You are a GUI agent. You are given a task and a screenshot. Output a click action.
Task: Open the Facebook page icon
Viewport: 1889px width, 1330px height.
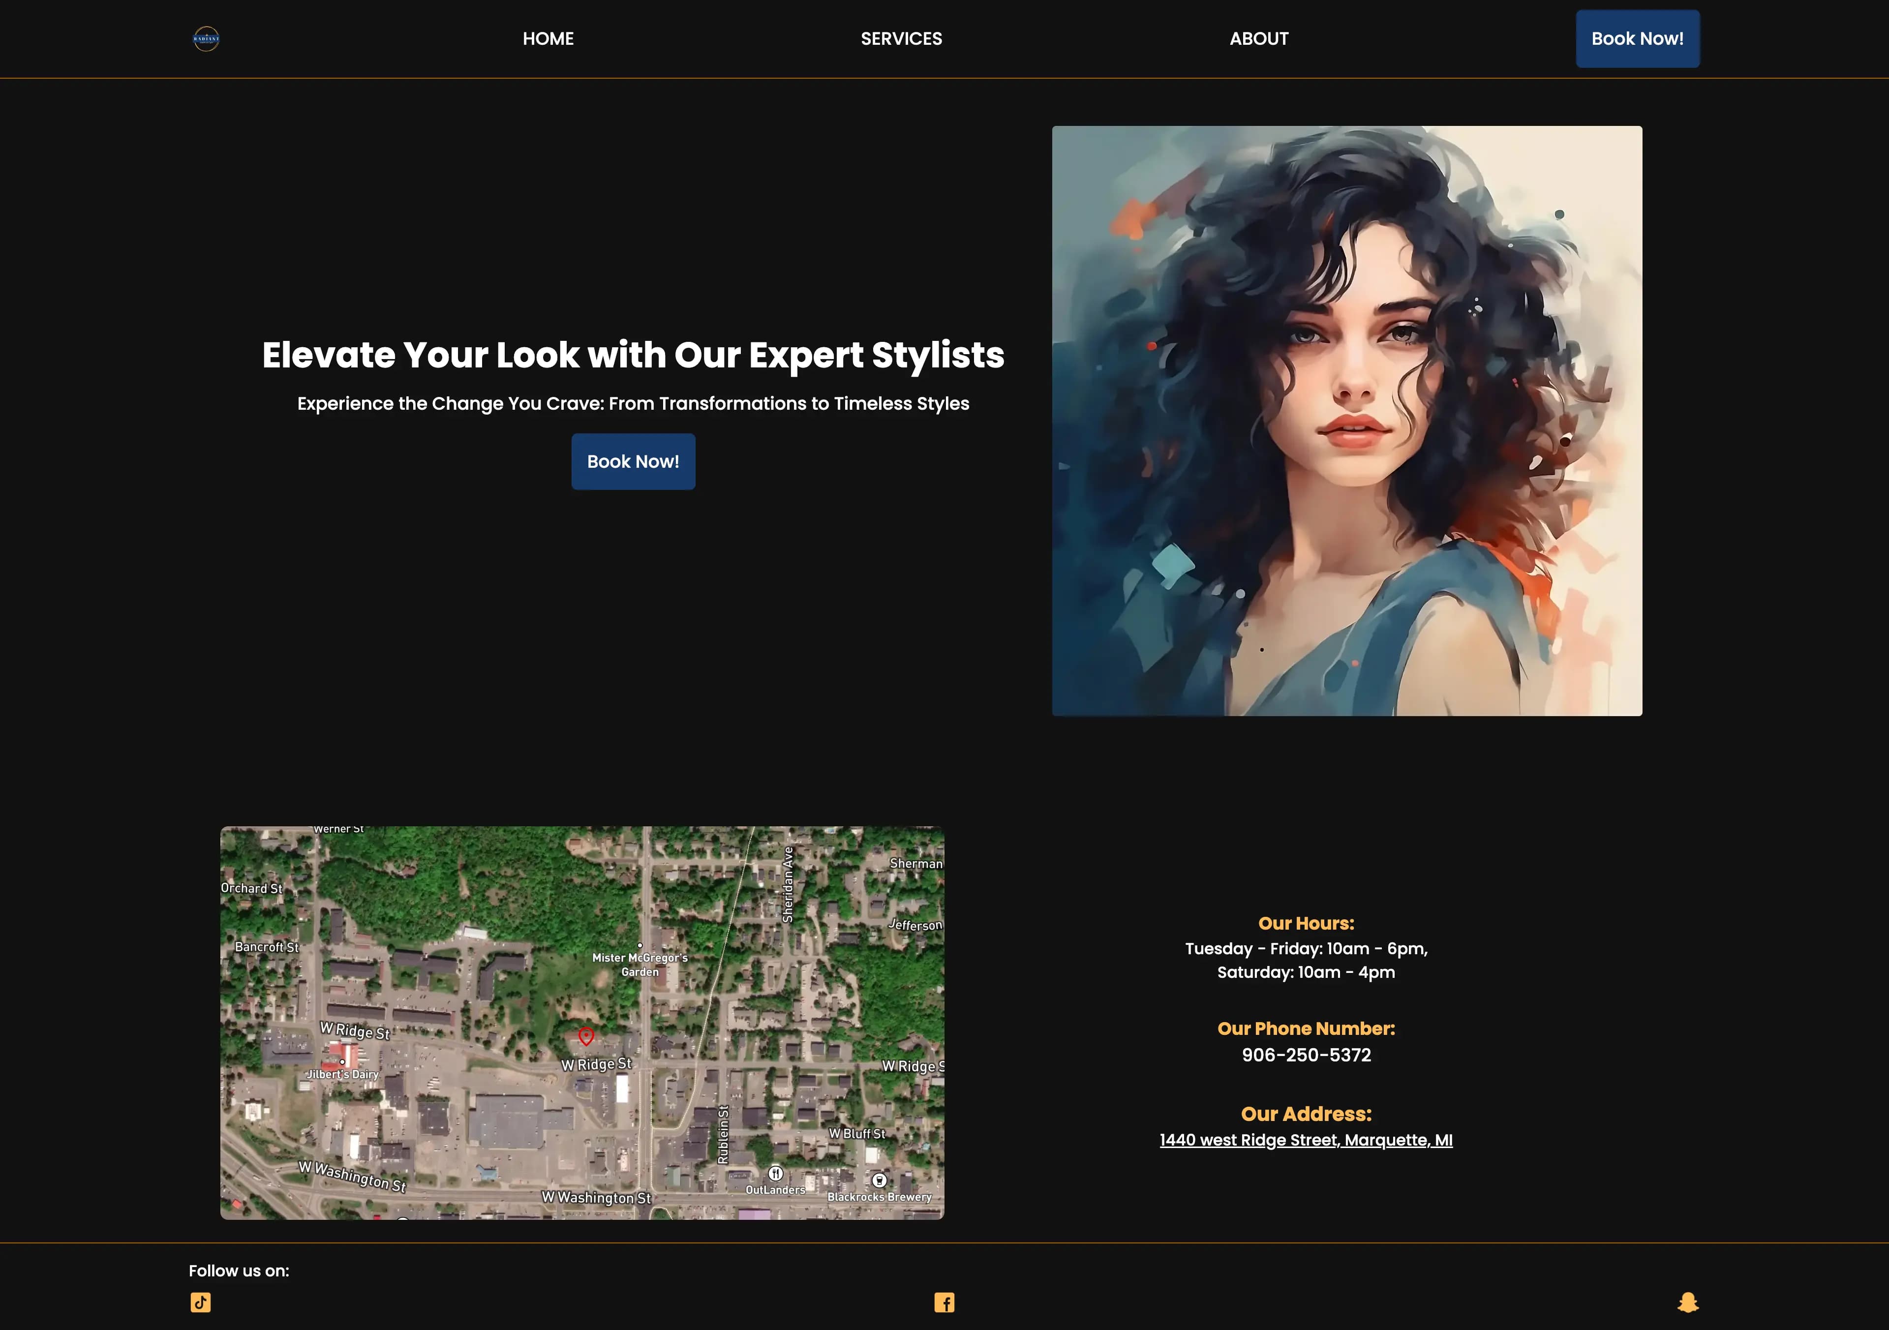944,1302
